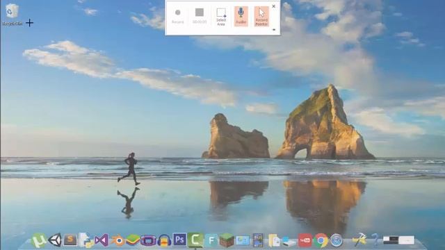Screen dimensions: 445x250
Task: Open BlueStacks from the dock
Action: click(133, 240)
